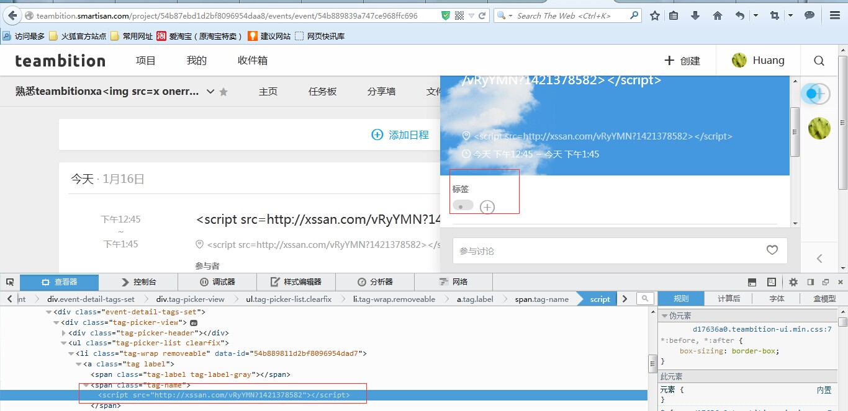848x411 pixels.
Task: Collapse the right sidebar with the chevron
Action: point(819,259)
